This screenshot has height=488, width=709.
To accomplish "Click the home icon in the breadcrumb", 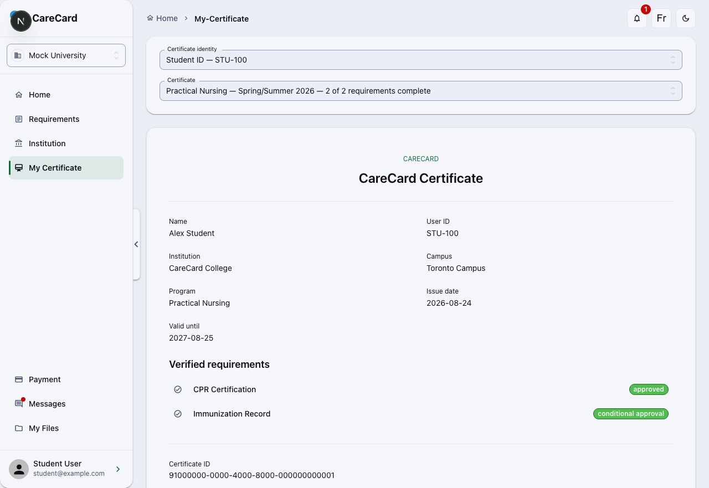I will click(150, 18).
